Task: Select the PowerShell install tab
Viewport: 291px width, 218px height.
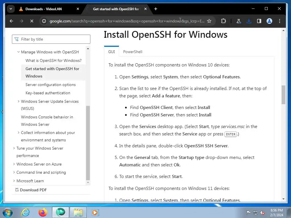Action: pyautogui.click(x=133, y=52)
